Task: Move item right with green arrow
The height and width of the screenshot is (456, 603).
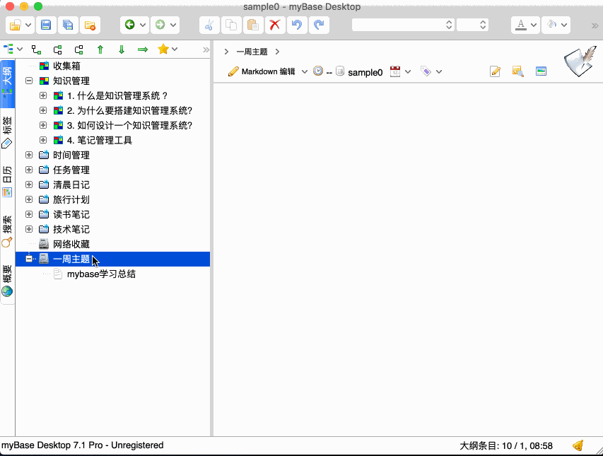Action: (x=143, y=49)
